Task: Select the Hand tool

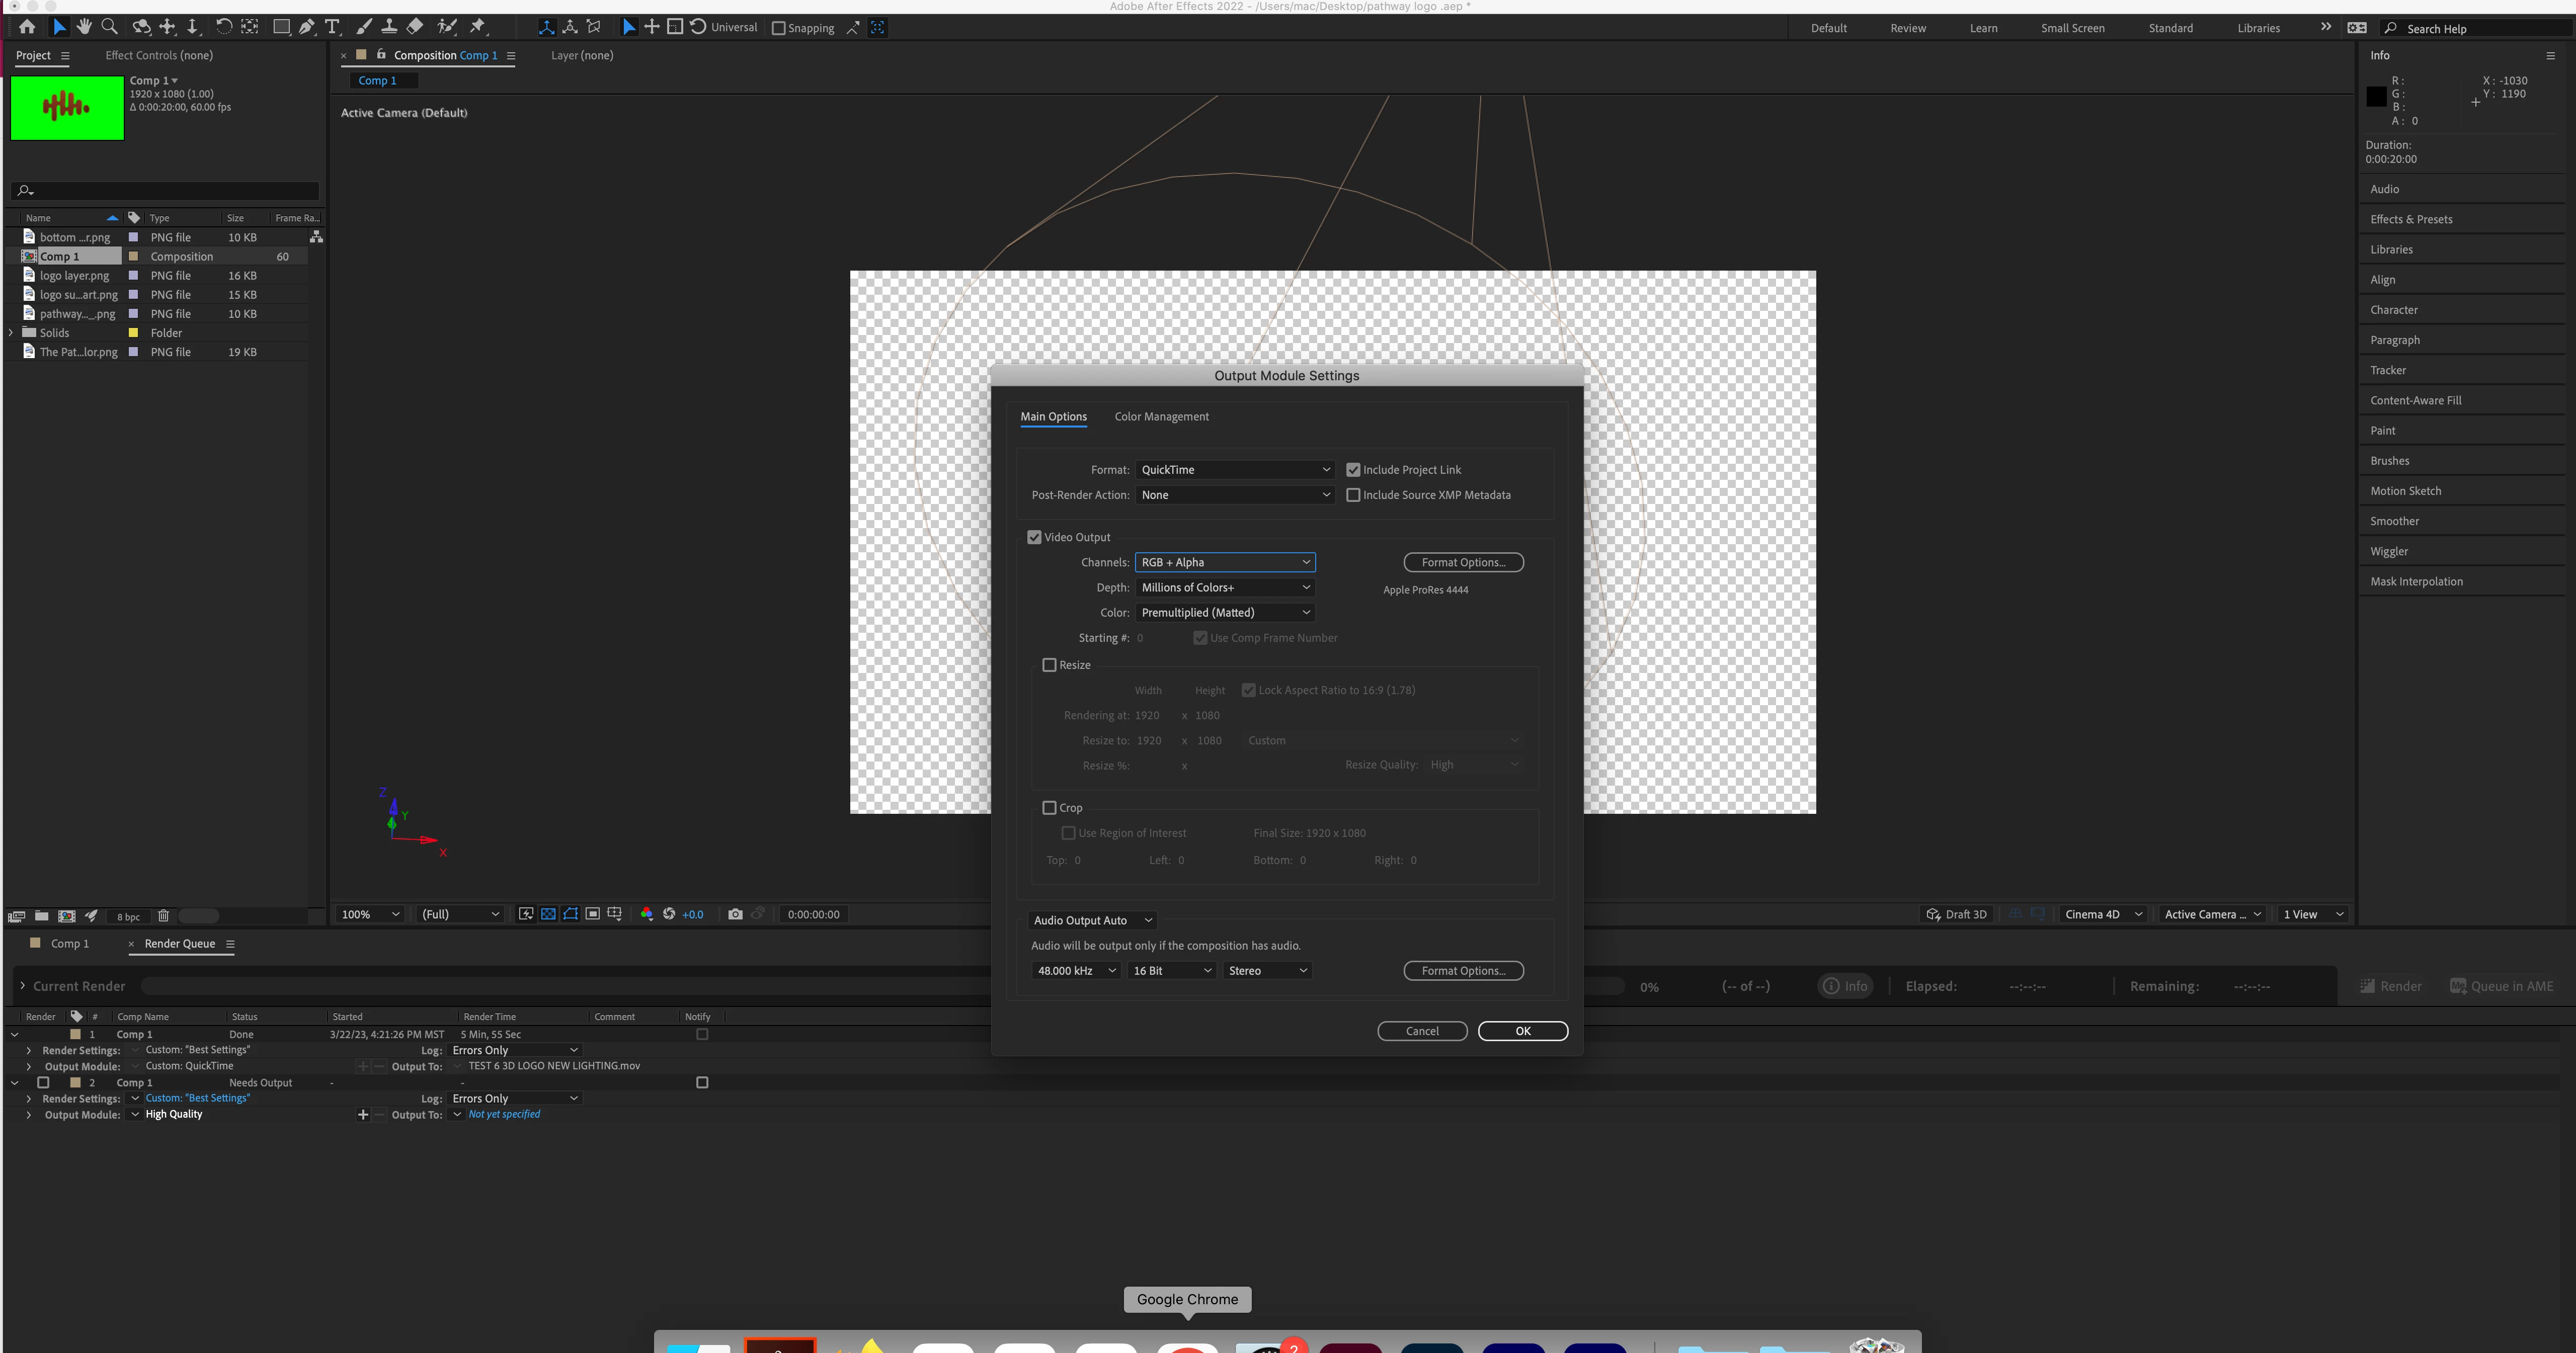Action: pyautogui.click(x=84, y=27)
